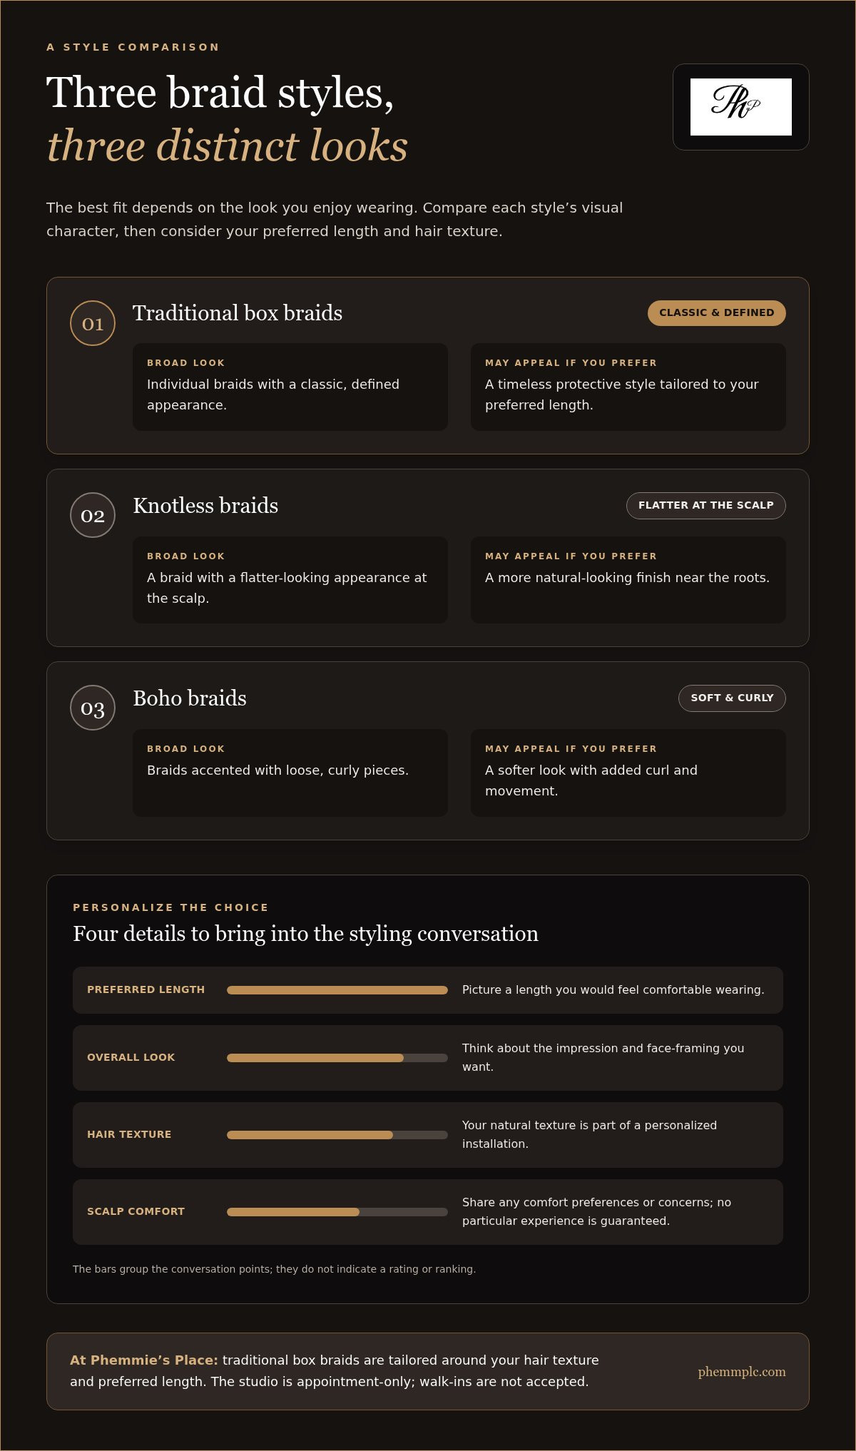Click the Overall Look bar
The image size is (856, 1451).
tap(337, 1058)
